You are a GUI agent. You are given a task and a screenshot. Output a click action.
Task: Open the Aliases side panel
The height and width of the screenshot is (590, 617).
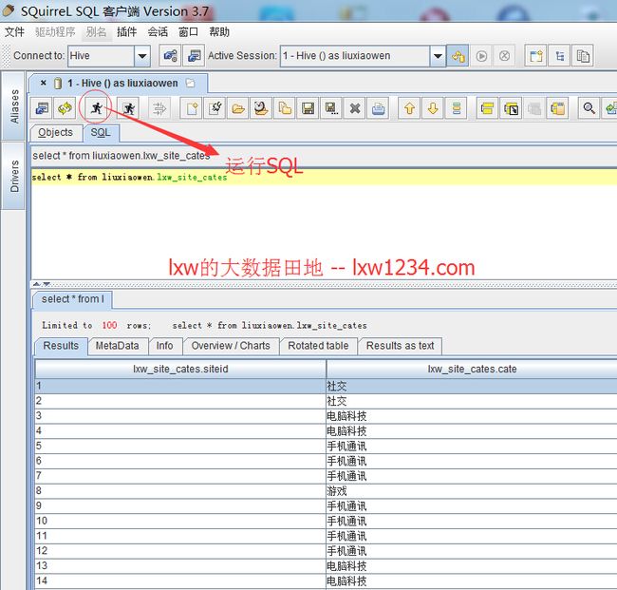pyautogui.click(x=14, y=106)
